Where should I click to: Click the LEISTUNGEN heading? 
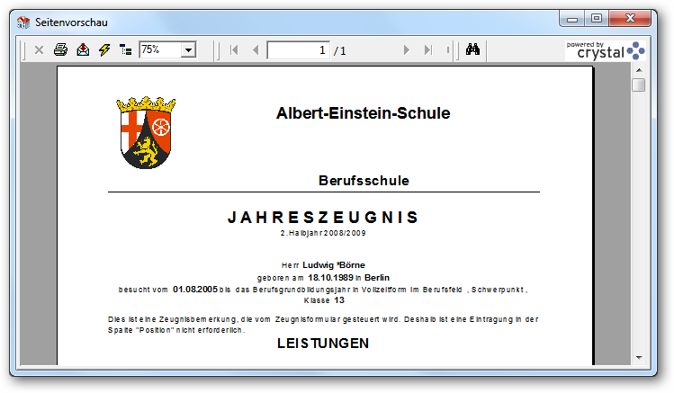(323, 344)
